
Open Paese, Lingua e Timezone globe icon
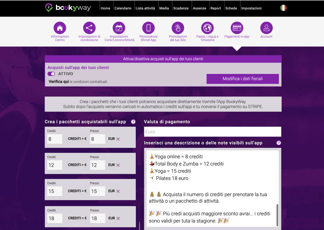[208, 28]
